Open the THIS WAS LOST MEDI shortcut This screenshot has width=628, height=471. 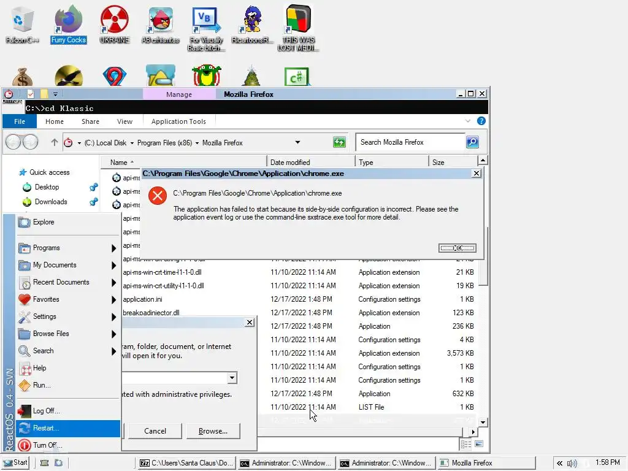click(298, 28)
